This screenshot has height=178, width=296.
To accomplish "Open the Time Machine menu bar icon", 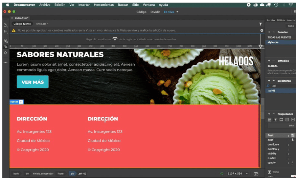I will pyautogui.click(x=276, y=5).
